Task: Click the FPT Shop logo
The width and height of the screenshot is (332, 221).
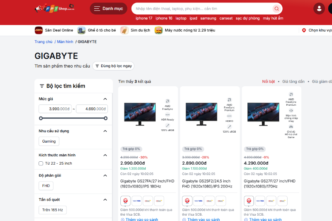Action: [55, 8]
